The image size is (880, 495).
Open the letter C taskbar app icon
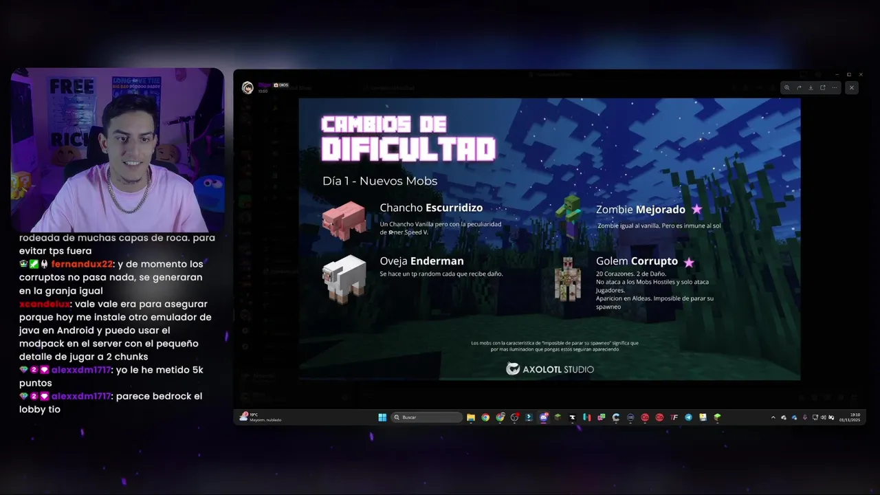coord(616,417)
